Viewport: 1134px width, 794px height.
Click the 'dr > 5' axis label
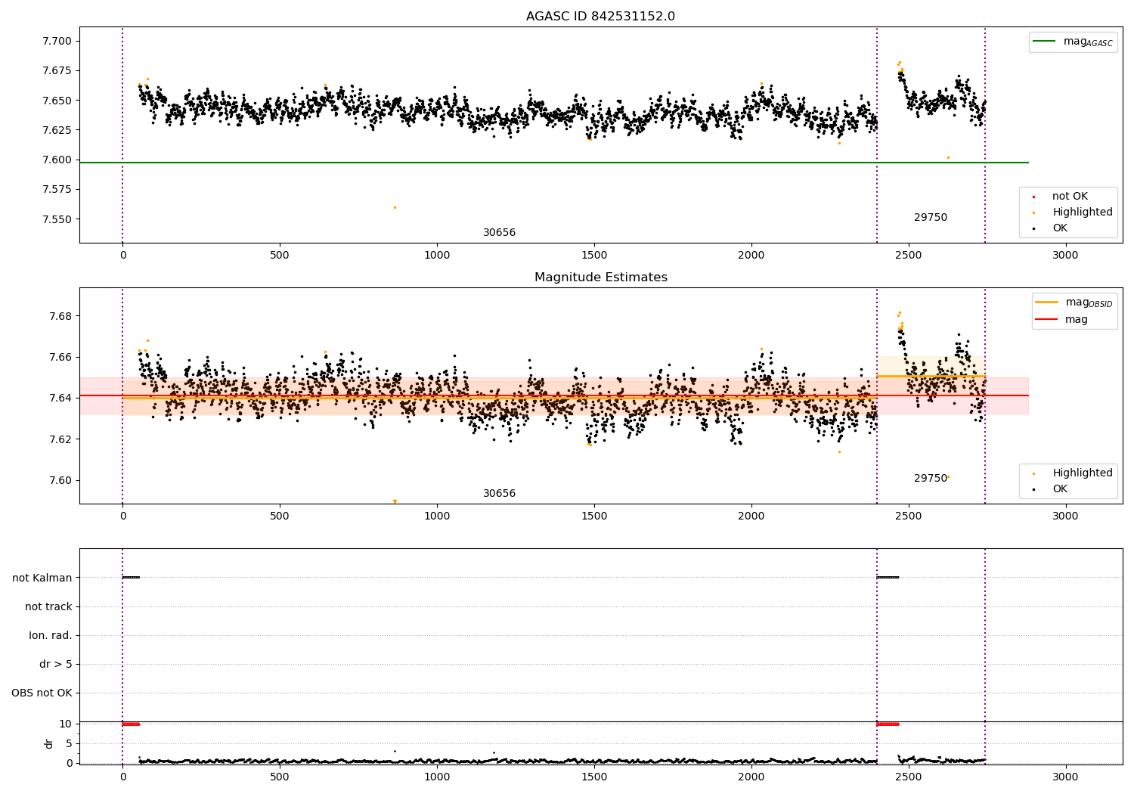pos(56,664)
